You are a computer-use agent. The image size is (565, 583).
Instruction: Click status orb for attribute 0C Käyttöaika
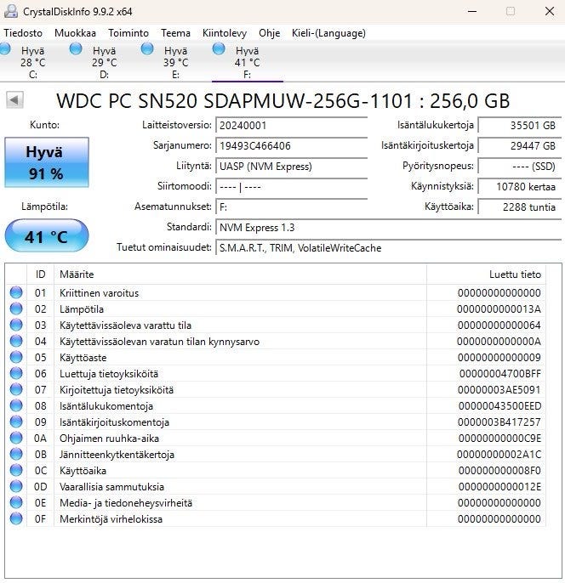point(16,470)
